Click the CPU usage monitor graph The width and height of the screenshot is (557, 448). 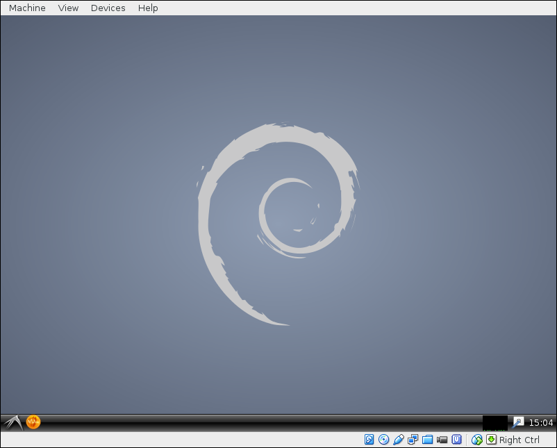click(494, 423)
